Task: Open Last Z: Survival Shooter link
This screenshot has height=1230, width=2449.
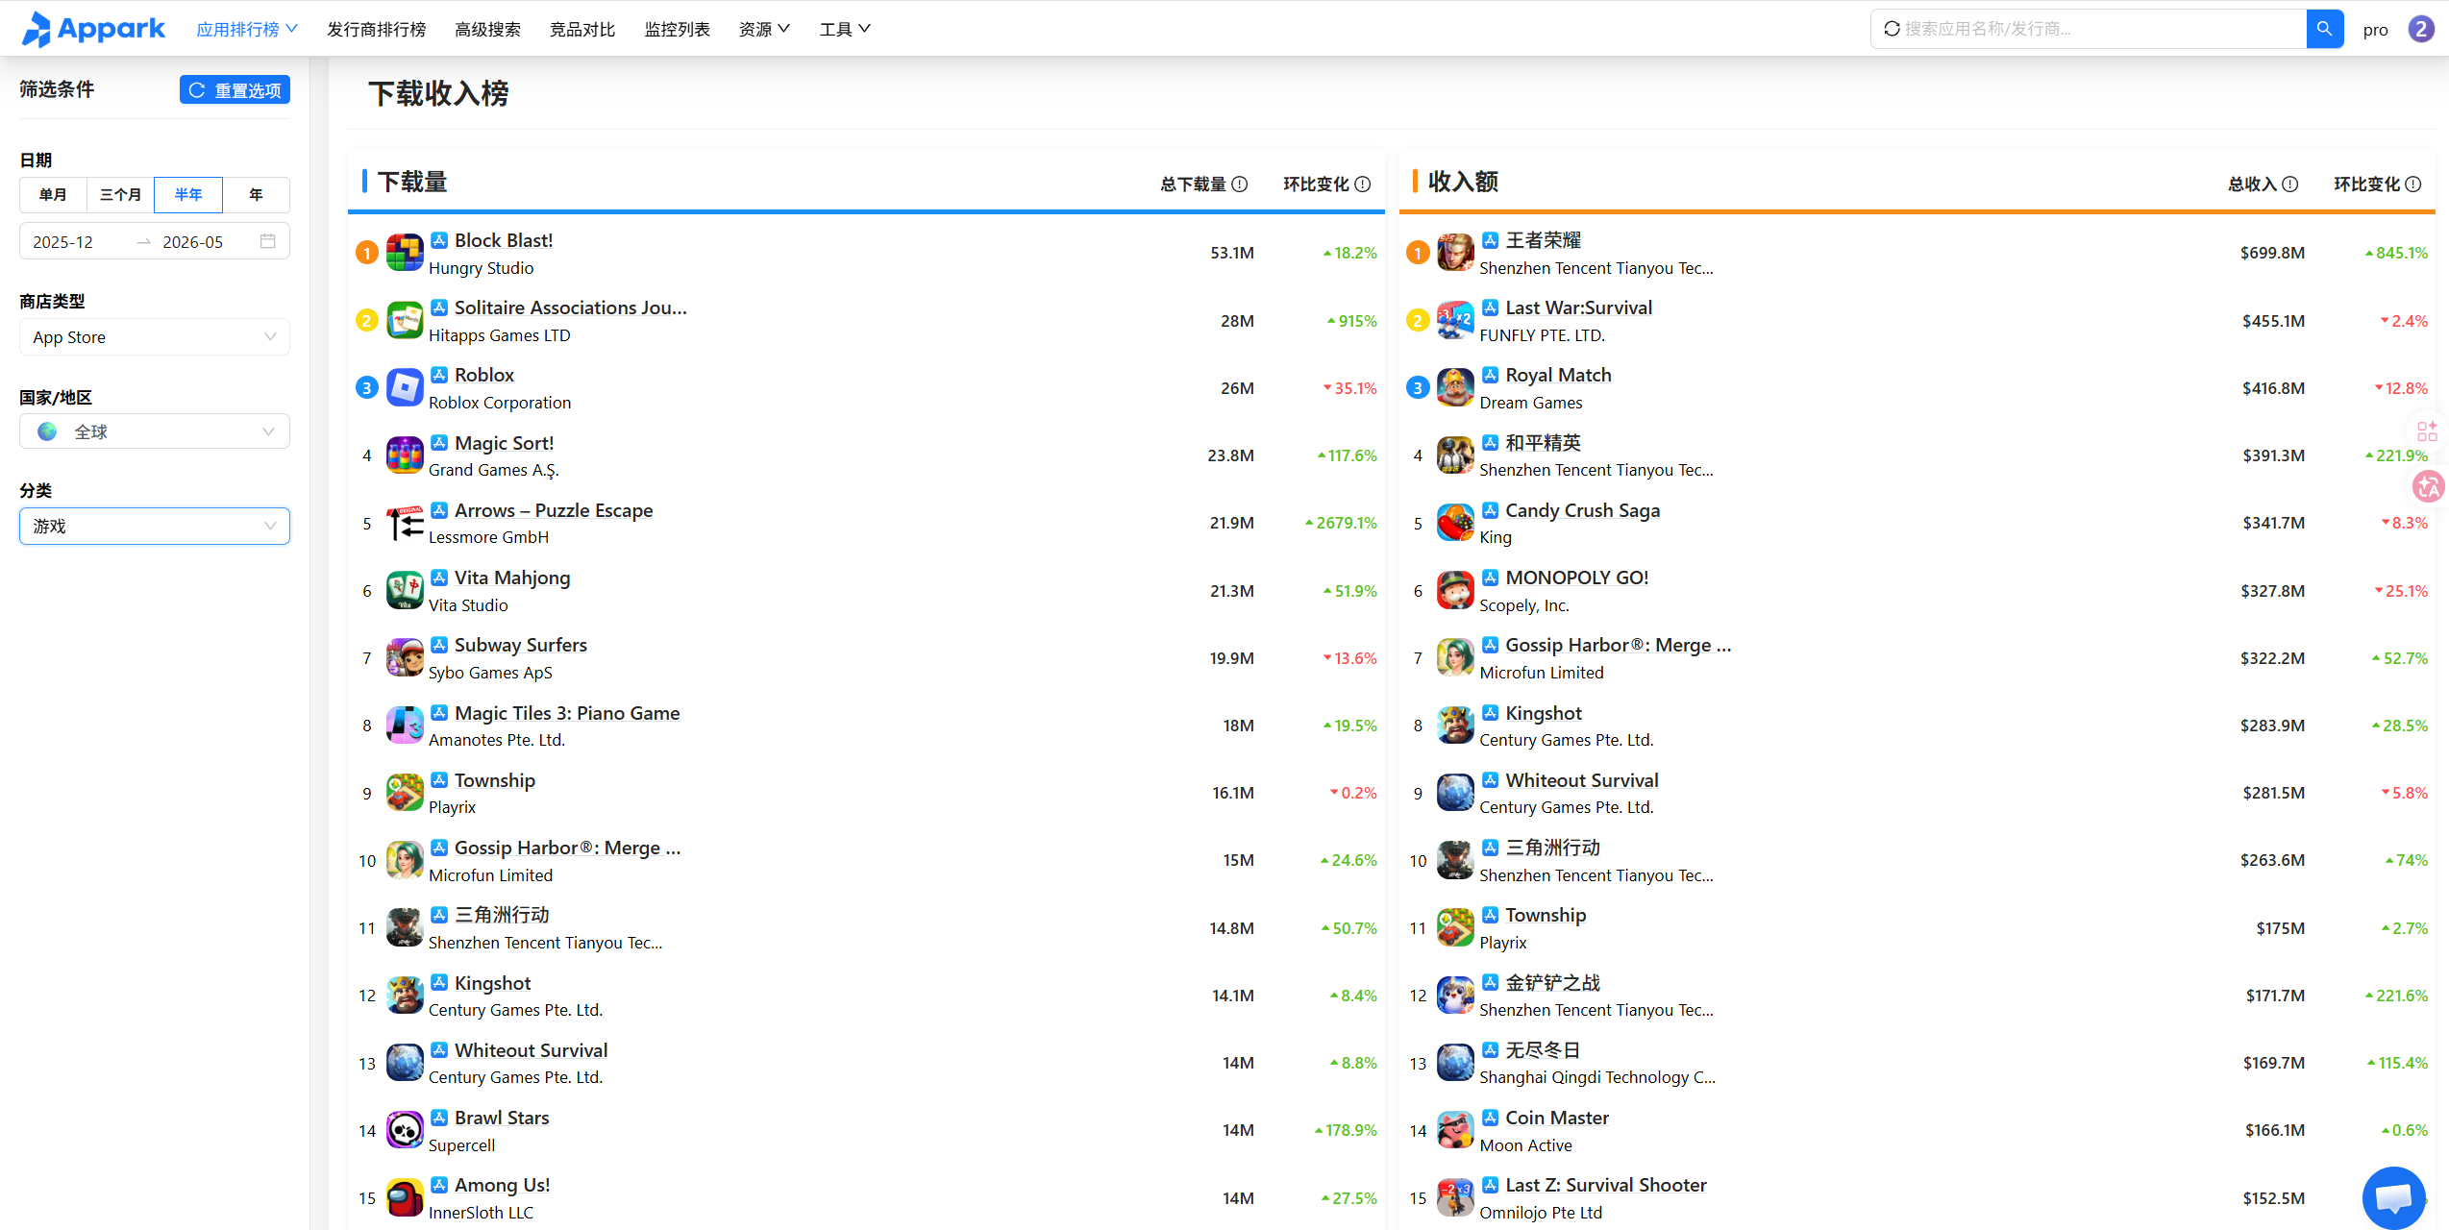Action: (x=1606, y=1185)
